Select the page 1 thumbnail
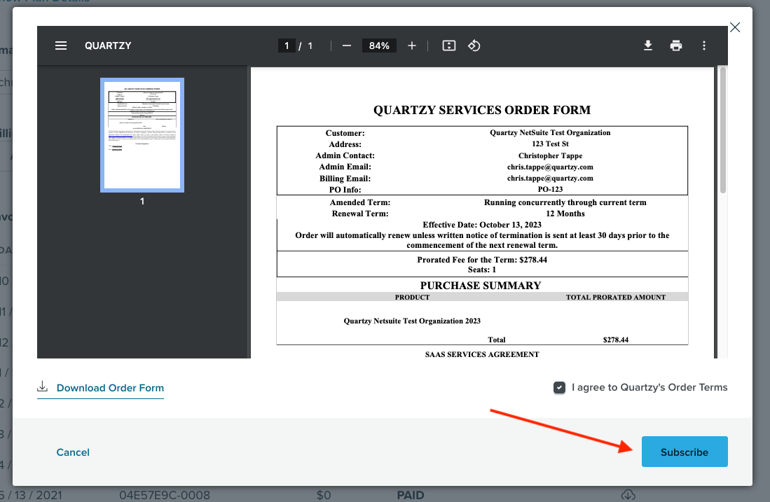 point(142,135)
